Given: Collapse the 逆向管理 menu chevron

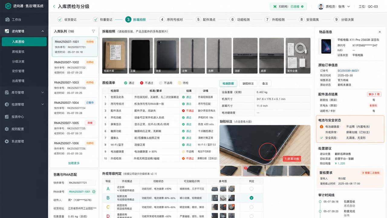Looking at the screenshot, I should click(x=43, y=31).
